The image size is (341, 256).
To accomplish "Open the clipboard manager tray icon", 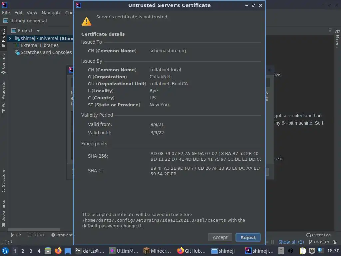I will [303, 251].
